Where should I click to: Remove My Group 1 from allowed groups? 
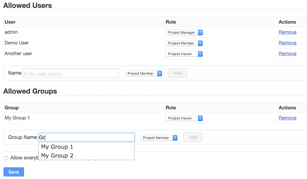(287, 118)
